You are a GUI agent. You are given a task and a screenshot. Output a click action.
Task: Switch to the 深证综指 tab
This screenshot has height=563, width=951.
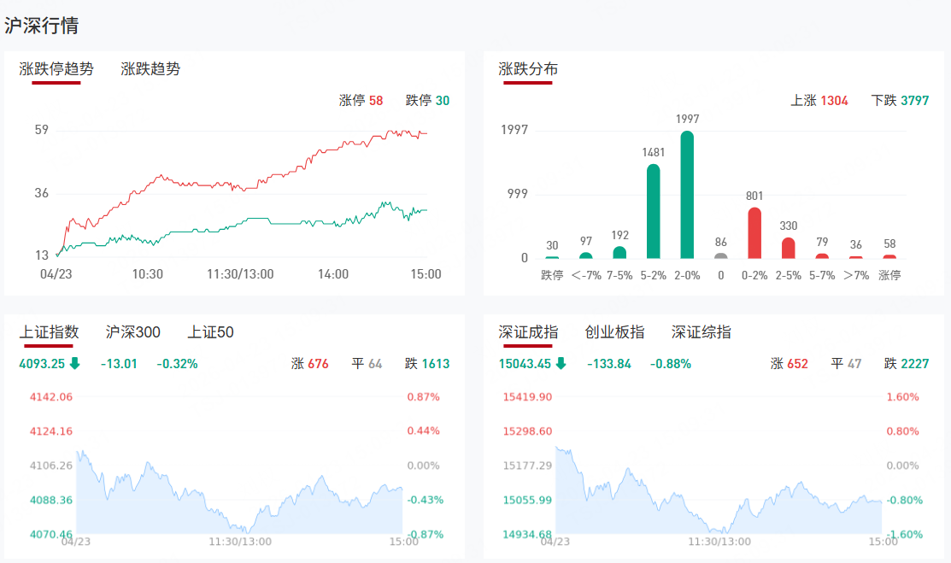tap(701, 332)
